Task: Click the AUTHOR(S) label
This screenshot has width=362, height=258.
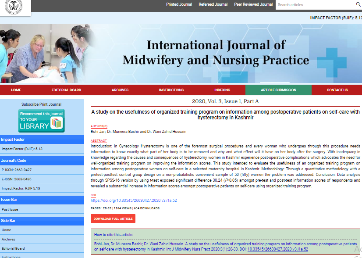Action: pos(99,126)
